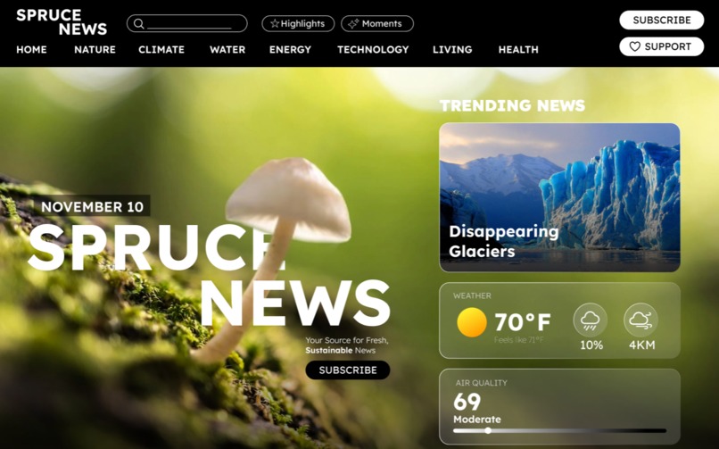Click the sparkle icon in Moments

(353, 24)
